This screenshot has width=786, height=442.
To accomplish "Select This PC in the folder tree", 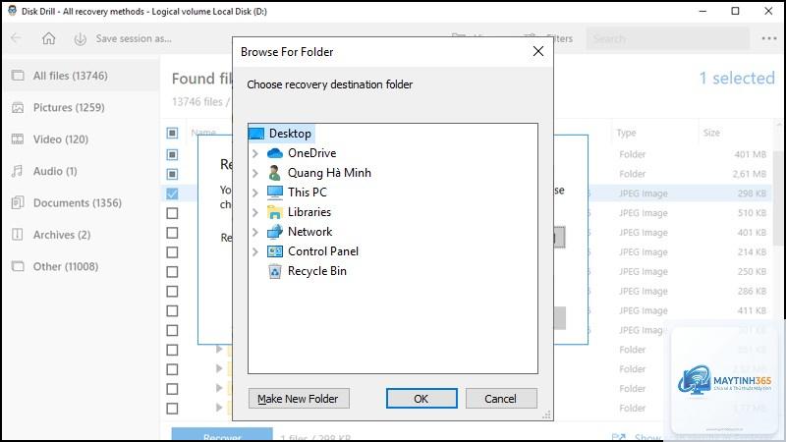I will coord(308,193).
